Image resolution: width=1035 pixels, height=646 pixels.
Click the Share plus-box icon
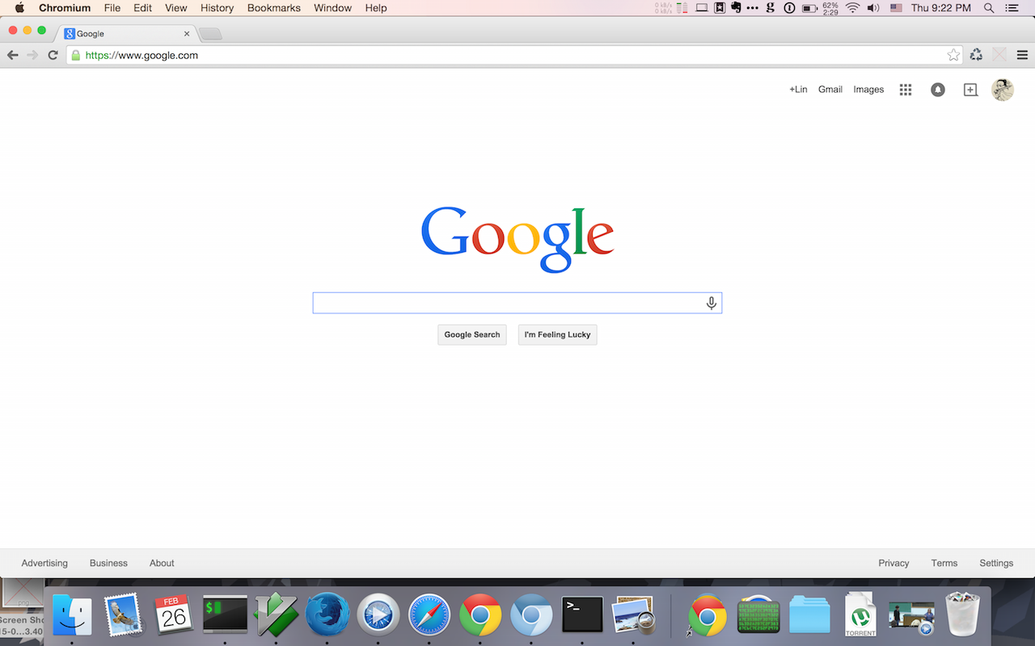pos(970,90)
